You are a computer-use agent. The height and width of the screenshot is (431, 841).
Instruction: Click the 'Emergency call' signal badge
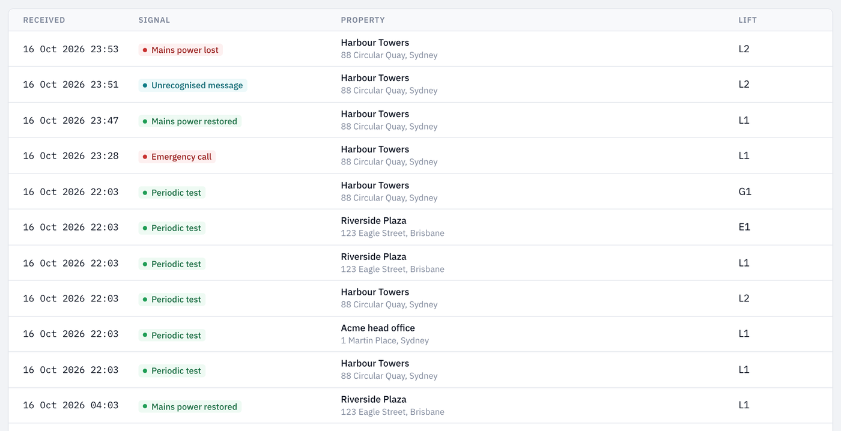point(177,157)
